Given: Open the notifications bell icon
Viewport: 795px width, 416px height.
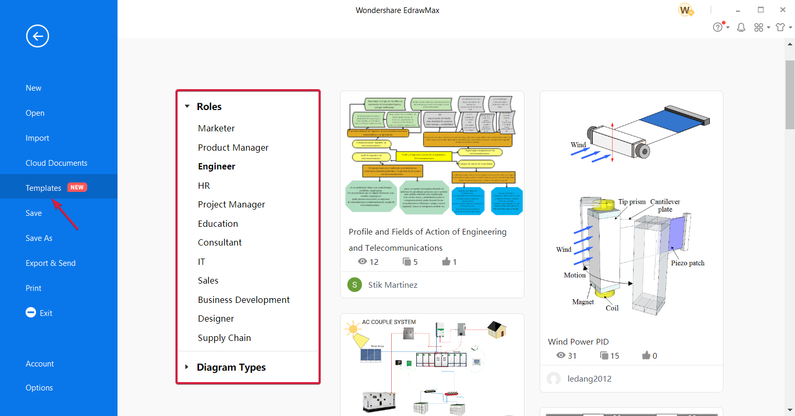Looking at the screenshot, I should (x=741, y=27).
